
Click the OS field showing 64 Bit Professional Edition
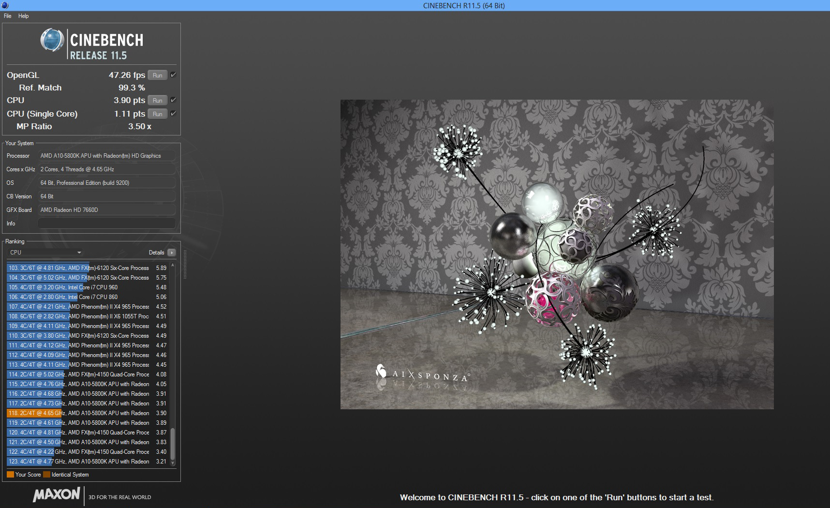pyautogui.click(x=106, y=183)
